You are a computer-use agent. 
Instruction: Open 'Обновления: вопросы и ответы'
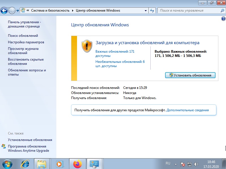pyautogui.click(x=27, y=72)
